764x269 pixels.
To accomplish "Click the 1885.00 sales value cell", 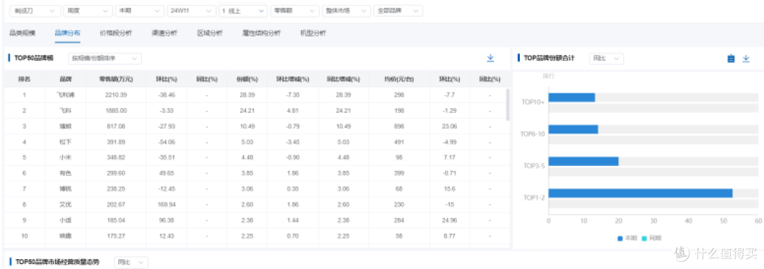I will [116, 110].
